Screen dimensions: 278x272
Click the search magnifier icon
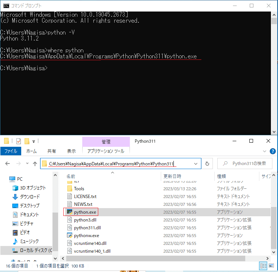click(x=225, y=163)
